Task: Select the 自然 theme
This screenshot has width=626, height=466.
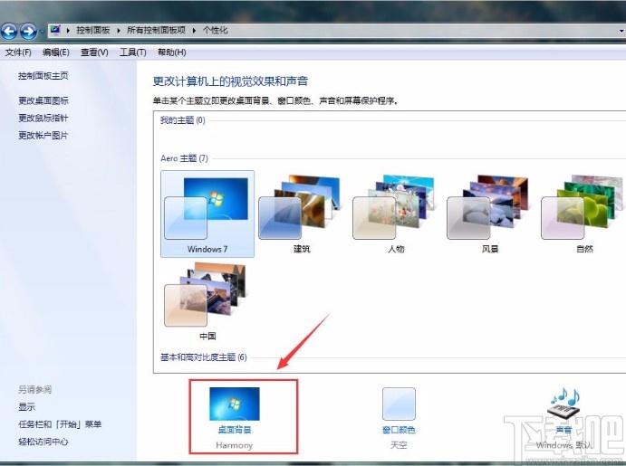Action: 584,214
